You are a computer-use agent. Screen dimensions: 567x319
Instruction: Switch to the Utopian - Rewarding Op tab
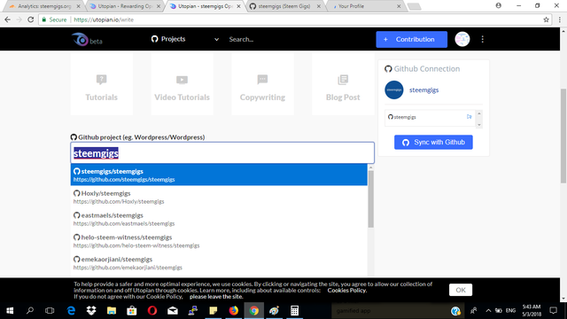pos(124,6)
